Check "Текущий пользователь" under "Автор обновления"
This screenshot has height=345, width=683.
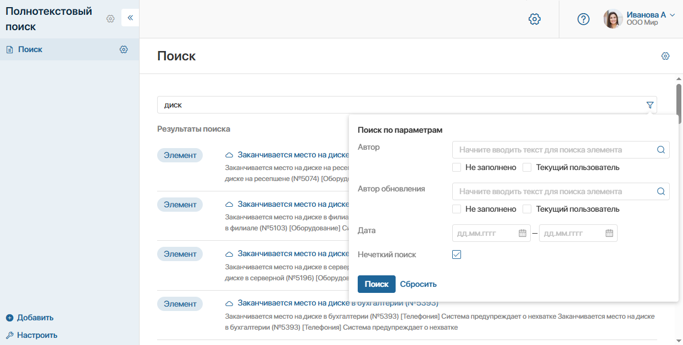coord(527,209)
